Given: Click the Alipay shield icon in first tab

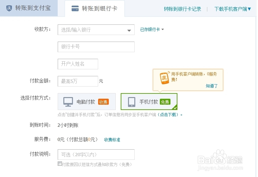Looking at the screenshot, I should click(x=9, y=8).
